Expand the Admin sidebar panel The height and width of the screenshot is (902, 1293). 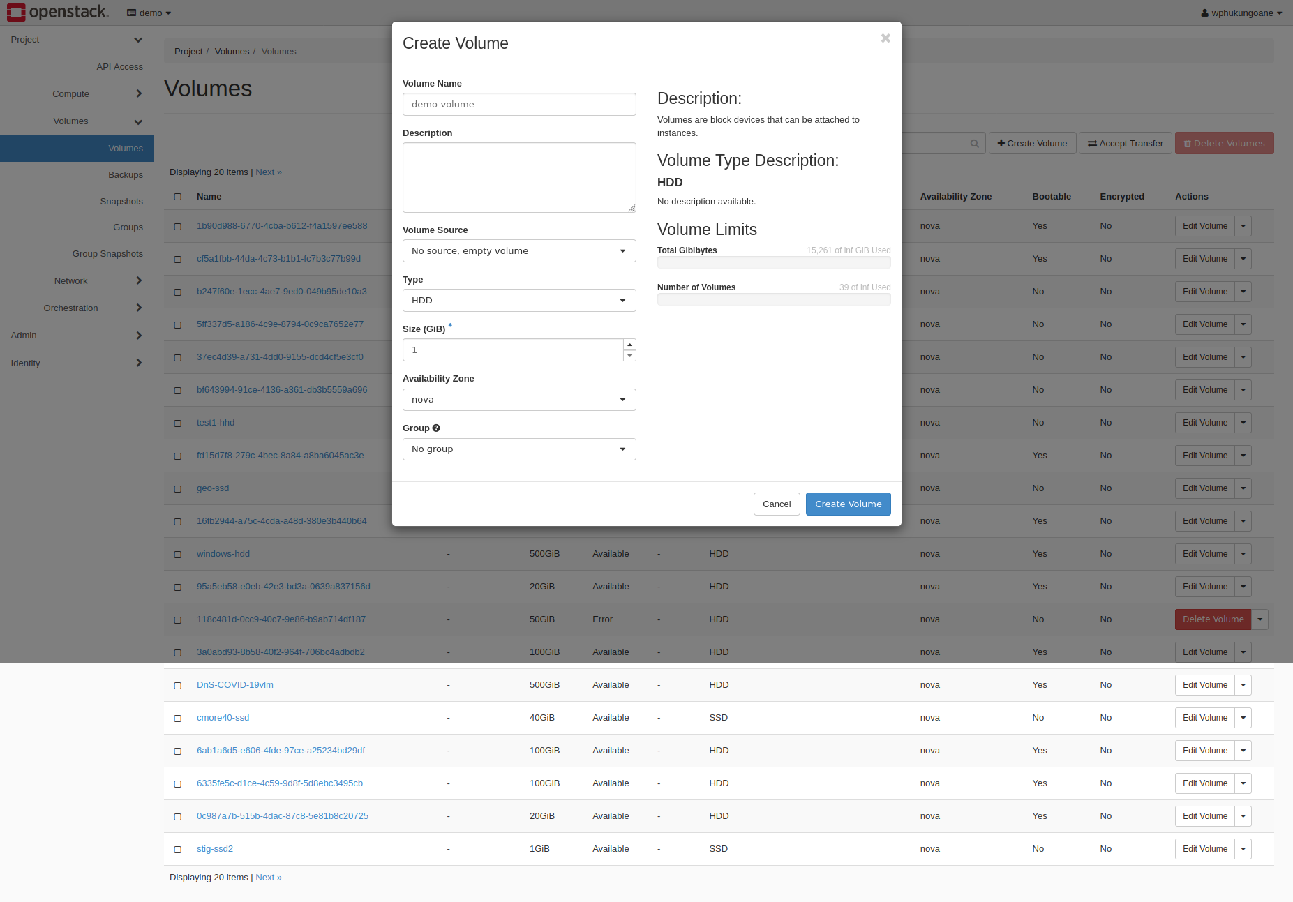pyautogui.click(x=77, y=336)
